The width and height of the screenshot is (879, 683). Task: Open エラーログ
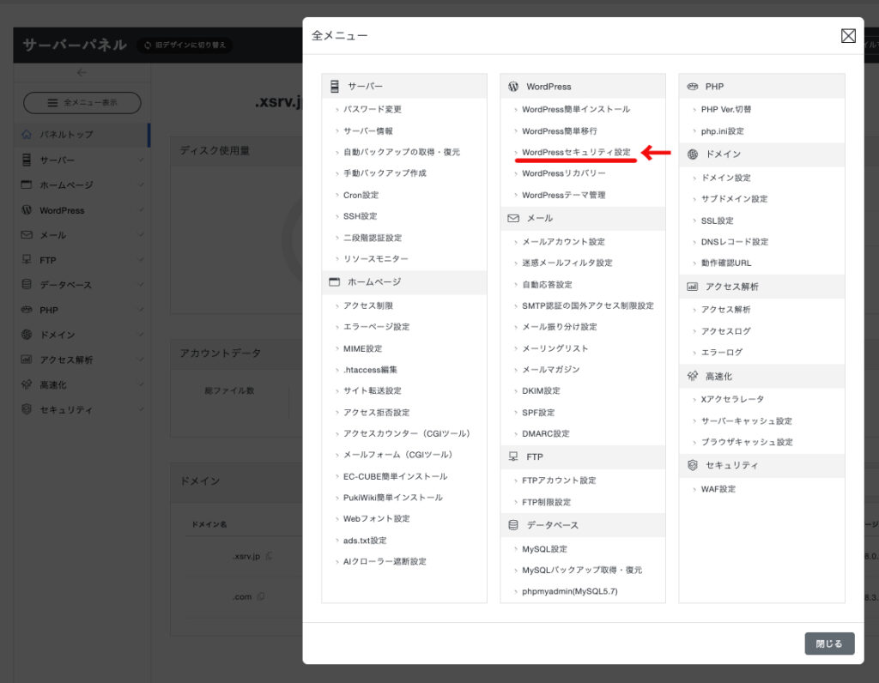[x=721, y=353]
